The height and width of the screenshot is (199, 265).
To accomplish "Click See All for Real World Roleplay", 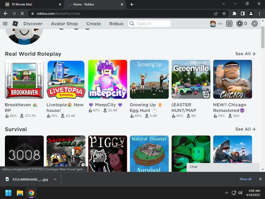I will pos(245,54).
